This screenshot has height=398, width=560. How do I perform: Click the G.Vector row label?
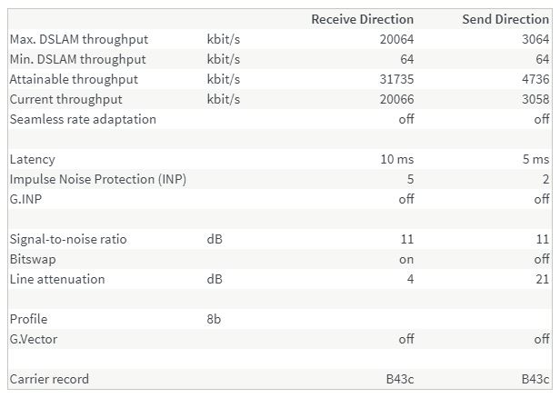click(35, 339)
